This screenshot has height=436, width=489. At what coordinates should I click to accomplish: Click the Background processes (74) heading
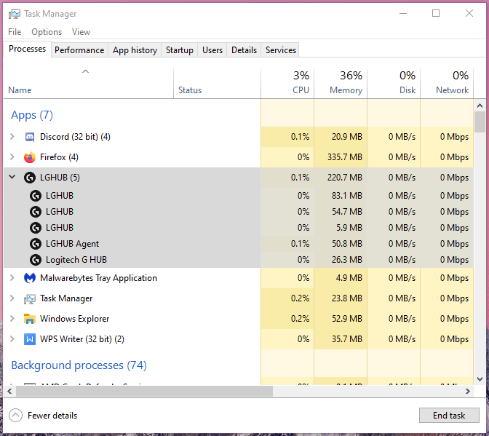click(79, 365)
